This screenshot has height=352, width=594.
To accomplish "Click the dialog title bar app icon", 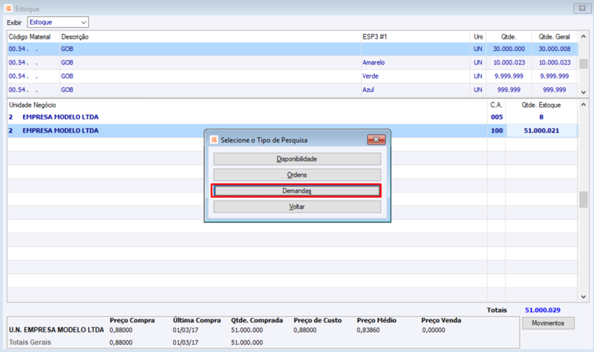I will coord(214,140).
